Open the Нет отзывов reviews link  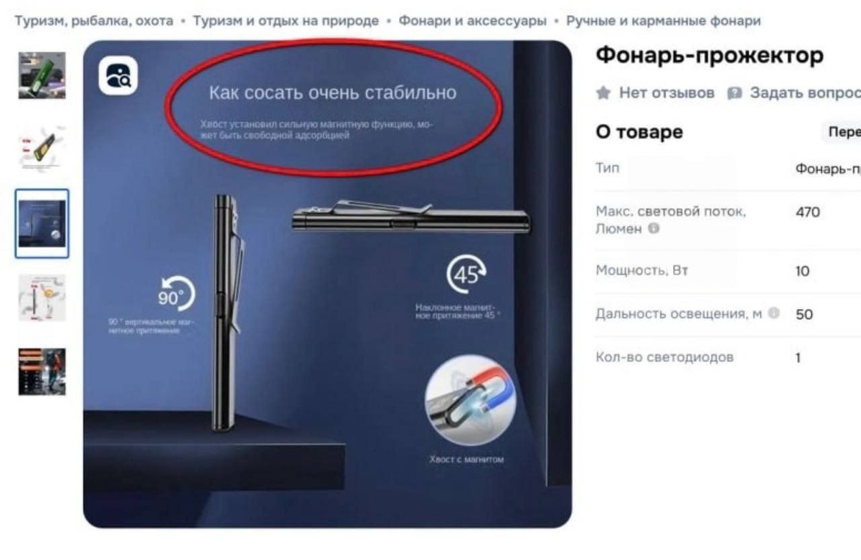click(x=667, y=93)
